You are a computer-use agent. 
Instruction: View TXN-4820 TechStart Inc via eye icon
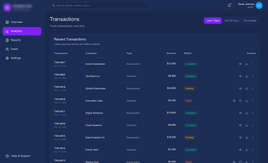pyautogui.click(x=240, y=76)
